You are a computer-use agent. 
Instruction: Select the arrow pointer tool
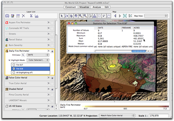(62, 16)
